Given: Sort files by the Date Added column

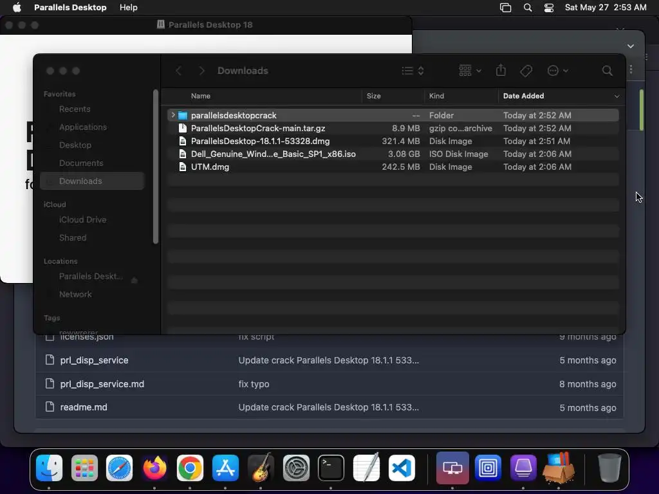Looking at the screenshot, I should (523, 96).
